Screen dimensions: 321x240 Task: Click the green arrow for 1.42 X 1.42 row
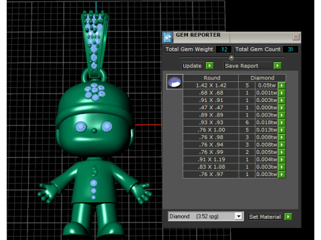(282, 85)
